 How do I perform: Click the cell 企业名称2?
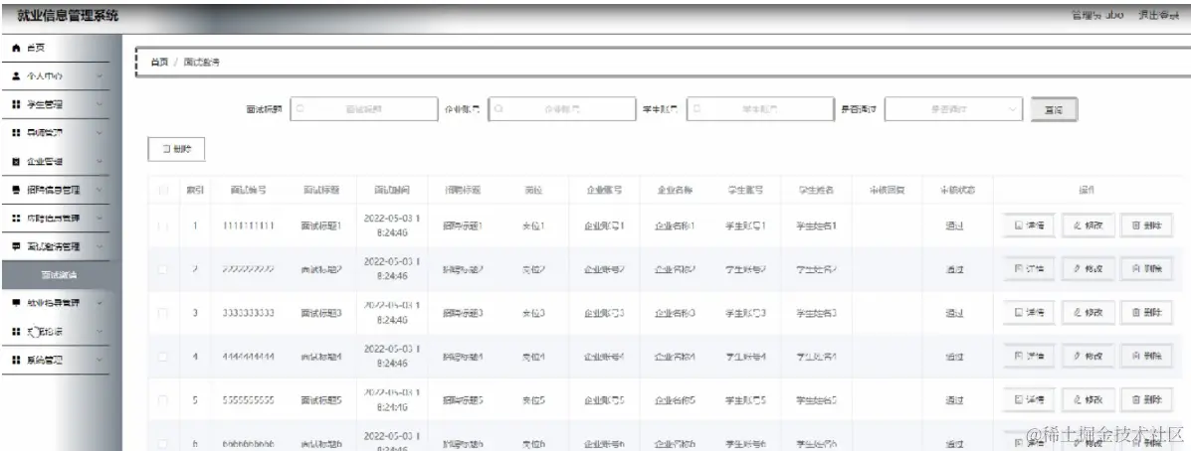[x=676, y=269]
